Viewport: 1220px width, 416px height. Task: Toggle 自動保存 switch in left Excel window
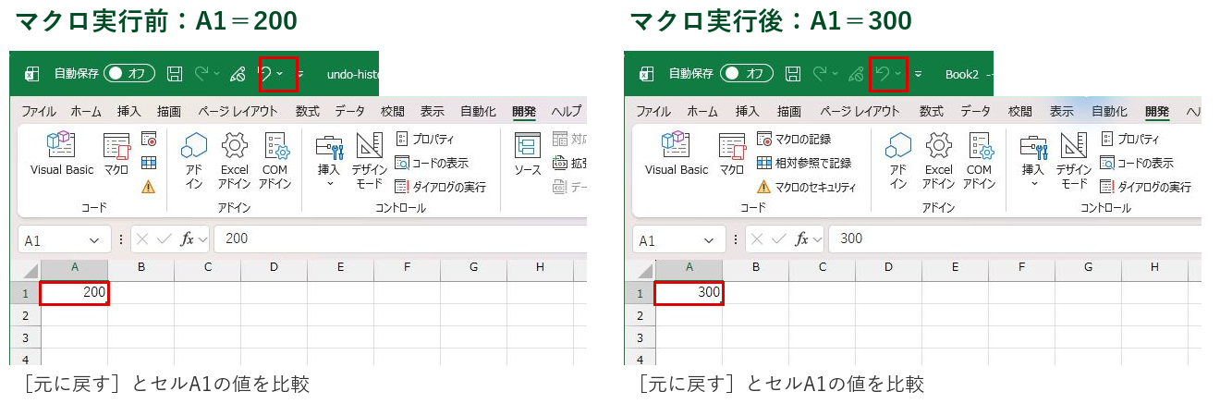129,73
